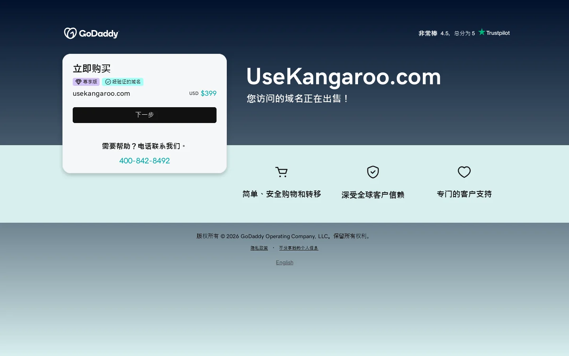Click the 下一步 button
The height and width of the screenshot is (356, 569).
pos(145,115)
